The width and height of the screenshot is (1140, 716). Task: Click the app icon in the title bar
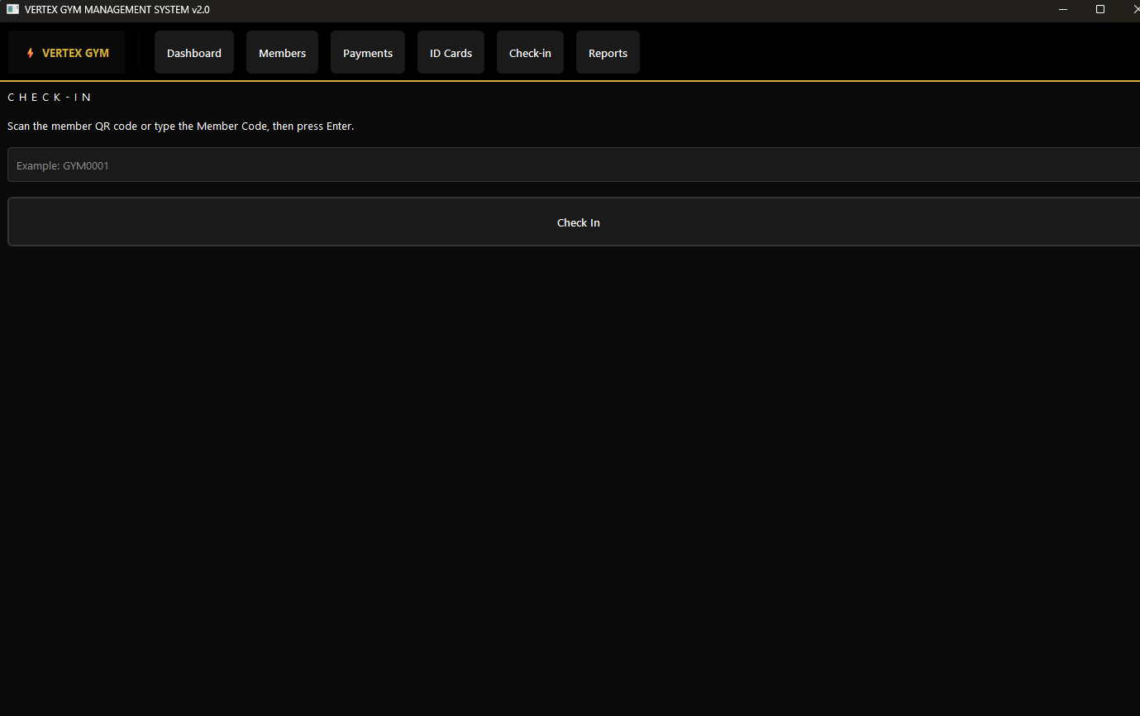[12, 9]
